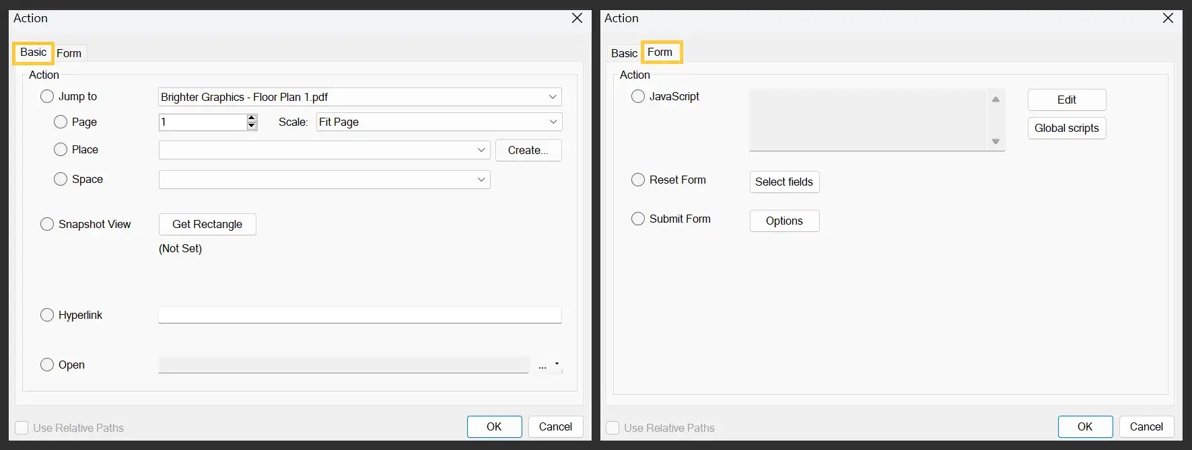Switch to Basic tab in right dialog
The width and height of the screenshot is (1192, 450).
point(624,53)
